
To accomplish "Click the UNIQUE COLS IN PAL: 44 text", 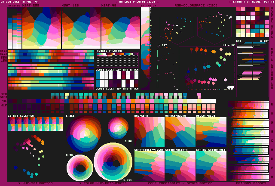I will coord(20,2).
